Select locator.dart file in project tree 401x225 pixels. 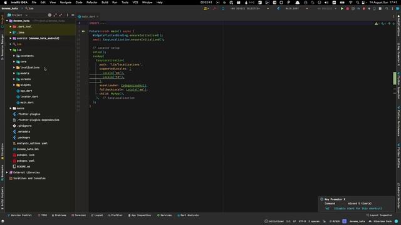(x=29, y=97)
